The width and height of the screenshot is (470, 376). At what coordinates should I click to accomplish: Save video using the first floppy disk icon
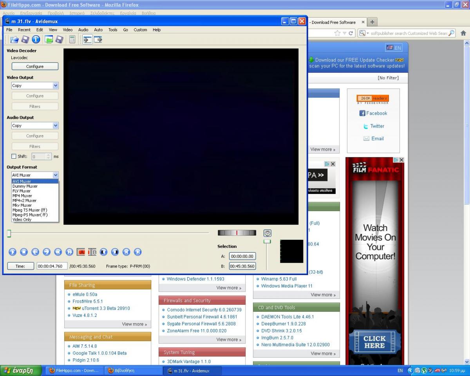[25, 39]
